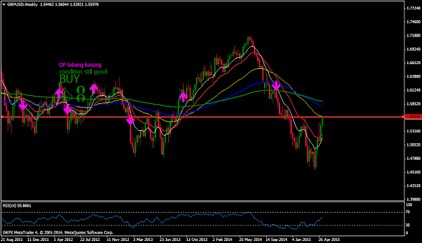Viewport: 422px width, 243px height.
Task: Select the 'condition still good' green text label
Action: [83, 72]
